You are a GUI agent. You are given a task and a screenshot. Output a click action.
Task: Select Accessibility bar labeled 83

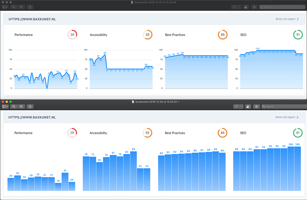click(127, 173)
